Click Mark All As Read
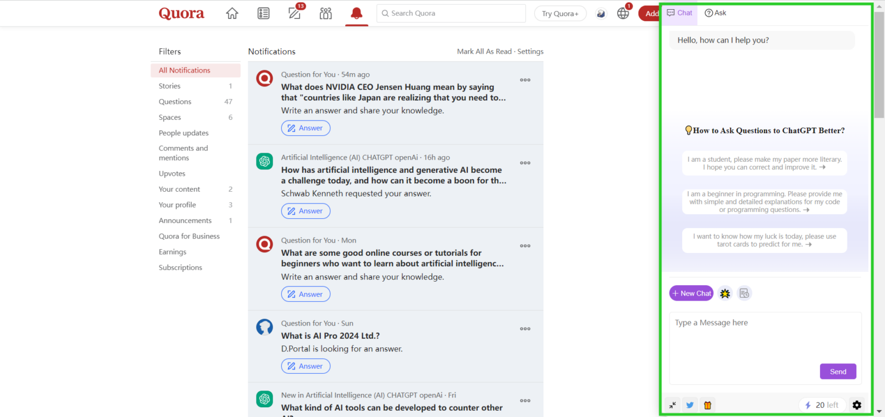 (x=484, y=51)
